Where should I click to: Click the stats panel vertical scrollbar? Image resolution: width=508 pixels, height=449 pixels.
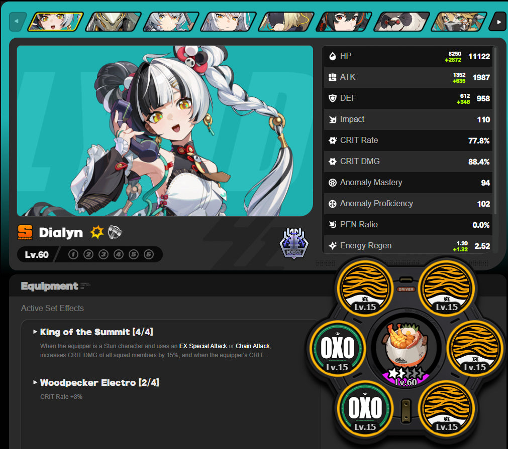coord(495,130)
